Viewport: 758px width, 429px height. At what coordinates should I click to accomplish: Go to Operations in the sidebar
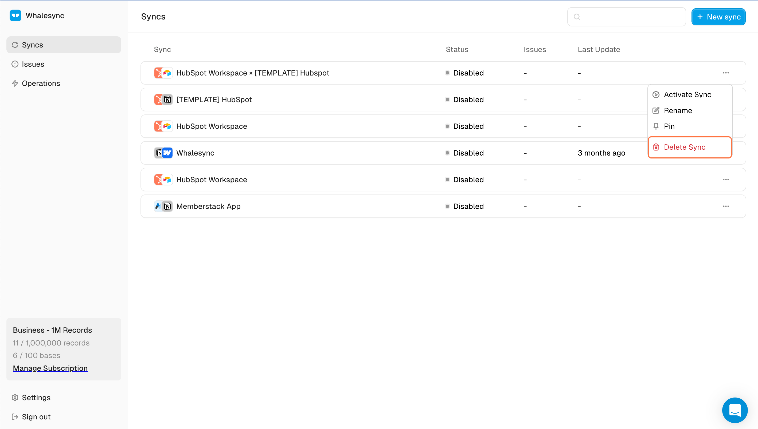pos(41,84)
